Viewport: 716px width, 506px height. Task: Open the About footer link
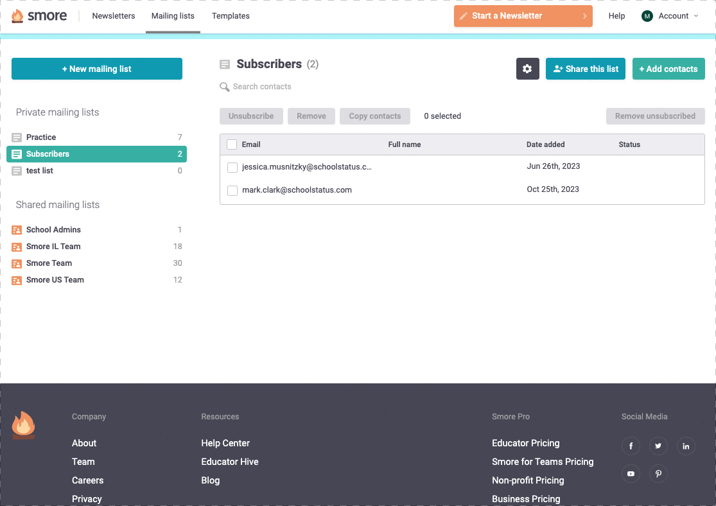(84, 443)
